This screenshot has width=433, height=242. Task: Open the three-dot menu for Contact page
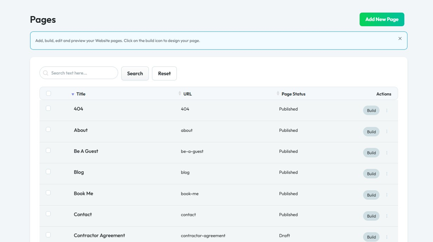point(387,216)
